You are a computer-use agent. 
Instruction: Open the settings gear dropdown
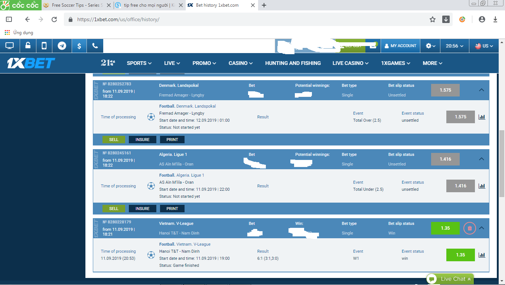coord(430,46)
